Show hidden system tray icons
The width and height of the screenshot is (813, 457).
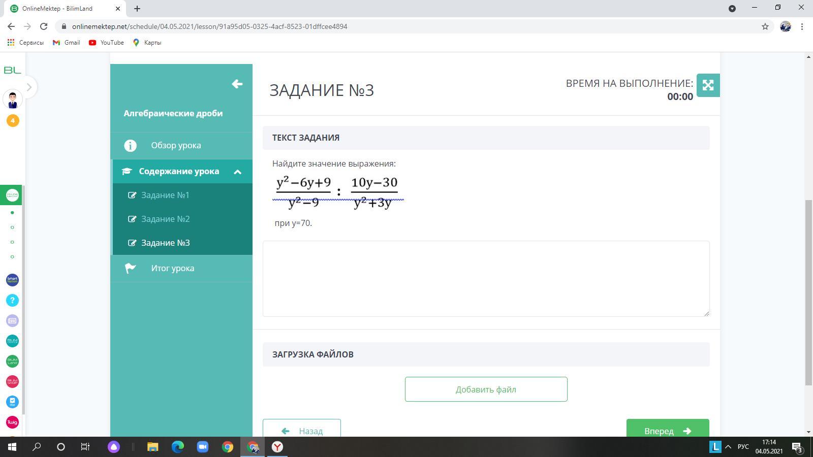point(728,447)
